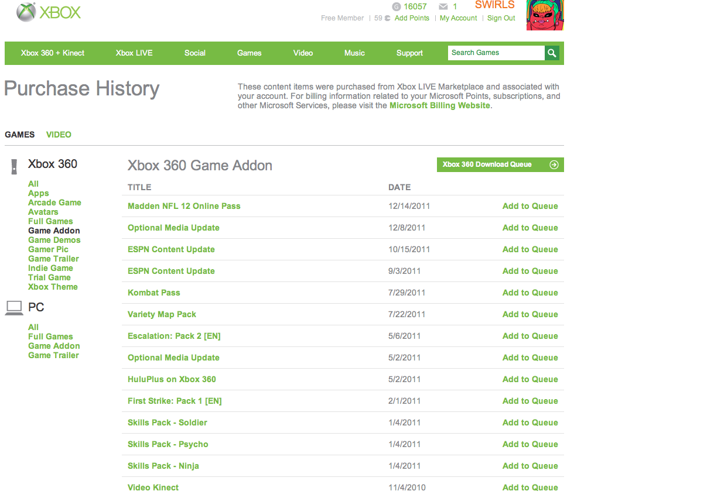Add Variety Map Pack to queue
714x498 pixels.
coord(530,314)
